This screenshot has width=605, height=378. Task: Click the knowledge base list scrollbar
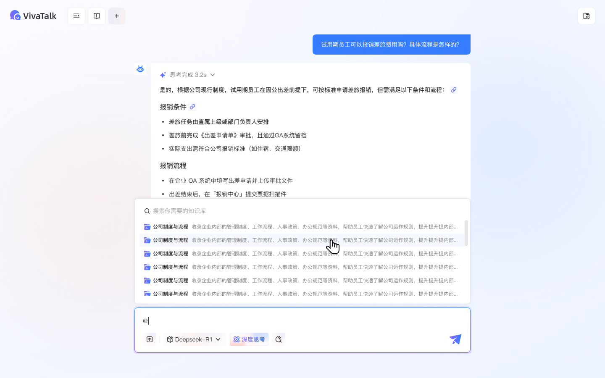click(x=466, y=233)
